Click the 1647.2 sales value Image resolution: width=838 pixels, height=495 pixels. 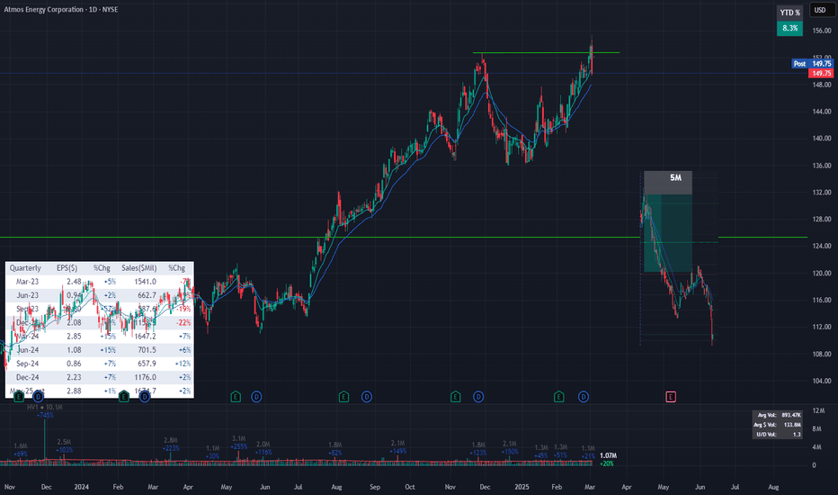coord(146,336)
